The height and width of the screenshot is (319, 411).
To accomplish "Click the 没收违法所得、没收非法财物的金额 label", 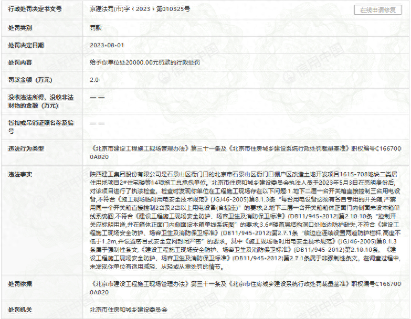I will 40,101.
